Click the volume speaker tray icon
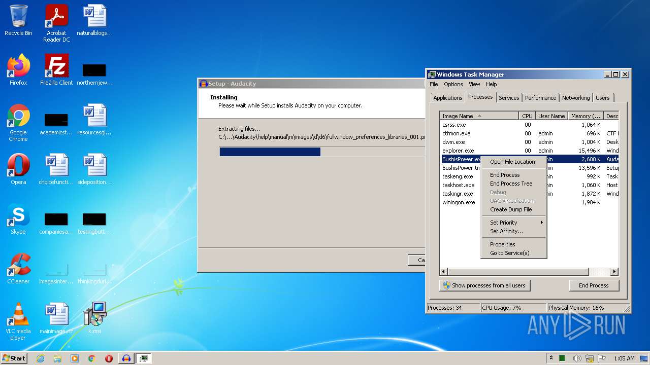Viewport: 650px width, 365px height. click(577, 358)
